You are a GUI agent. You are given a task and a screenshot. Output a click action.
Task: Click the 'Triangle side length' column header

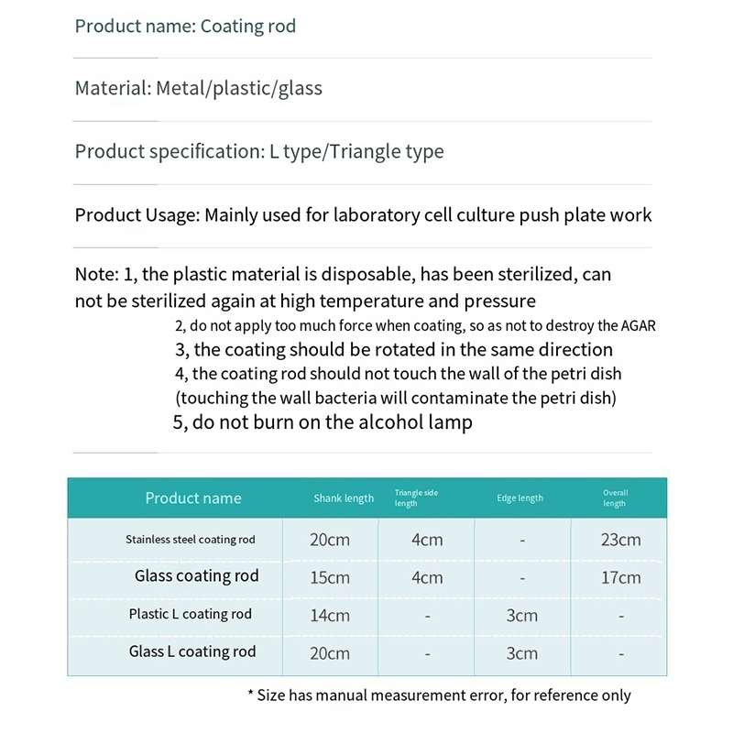click(x=416, y=498)
